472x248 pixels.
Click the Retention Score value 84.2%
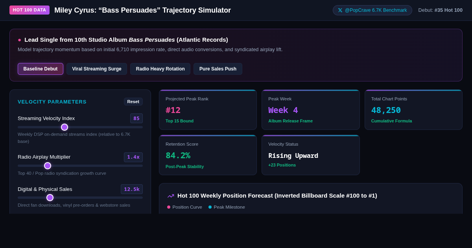(178, 155)
